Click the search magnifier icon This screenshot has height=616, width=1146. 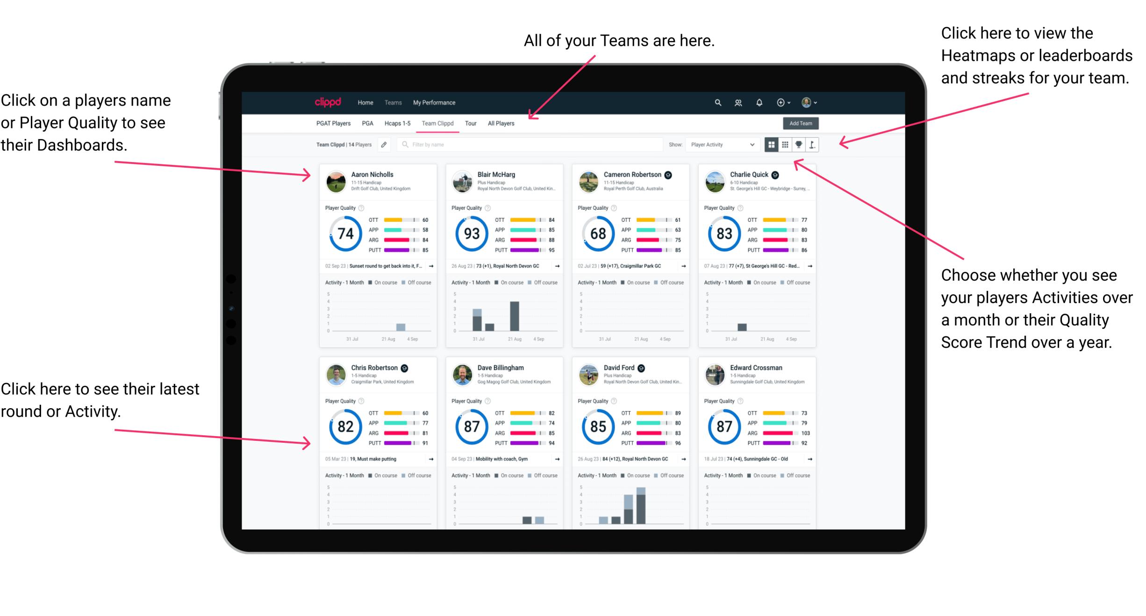coord(716,102)
